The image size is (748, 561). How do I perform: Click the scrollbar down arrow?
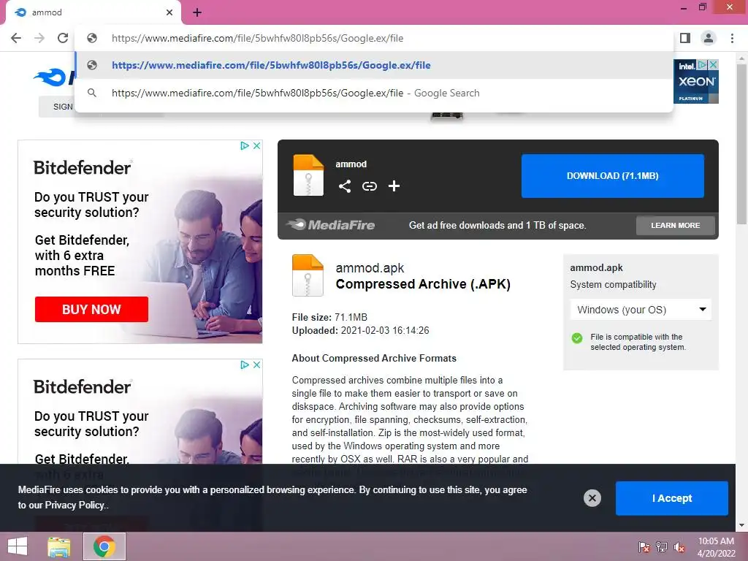[741, 526]
